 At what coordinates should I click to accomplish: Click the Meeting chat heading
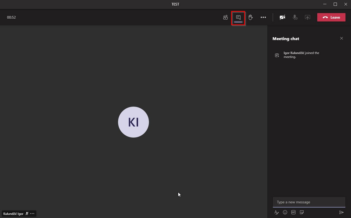pyautogui.click(x=286, y=39)
